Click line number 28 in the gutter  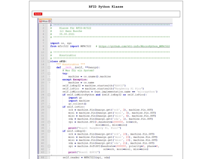click(x=42, y=107)
